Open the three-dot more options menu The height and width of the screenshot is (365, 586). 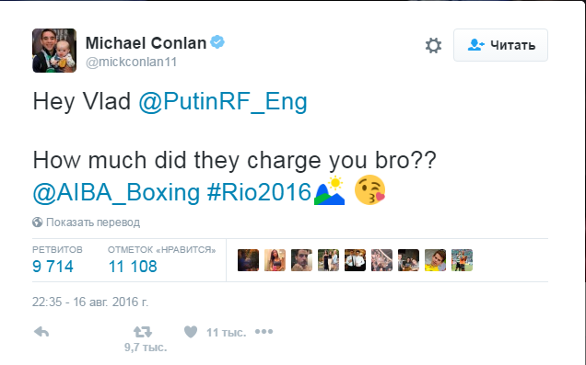[x=264, y=332]
